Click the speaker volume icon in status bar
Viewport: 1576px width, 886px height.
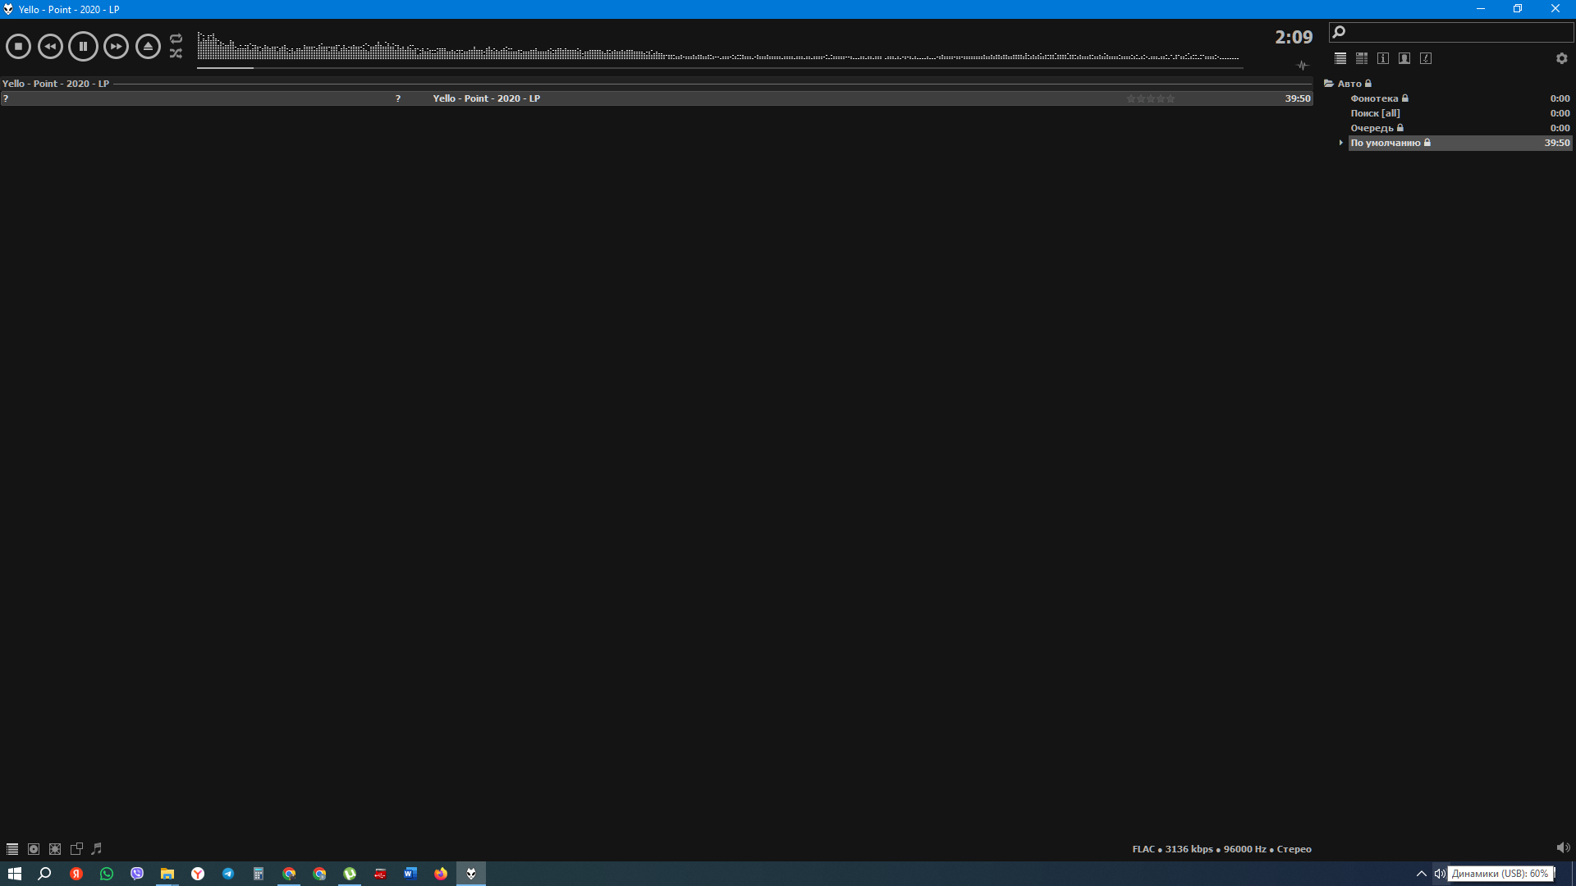(x=1562, y=848)
